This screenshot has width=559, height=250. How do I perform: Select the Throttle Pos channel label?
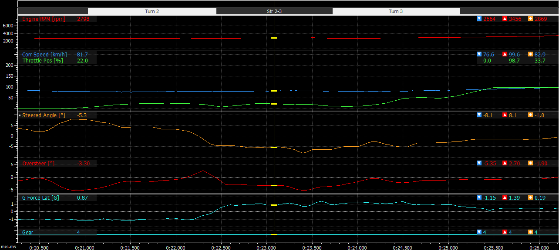pos(43,61)
